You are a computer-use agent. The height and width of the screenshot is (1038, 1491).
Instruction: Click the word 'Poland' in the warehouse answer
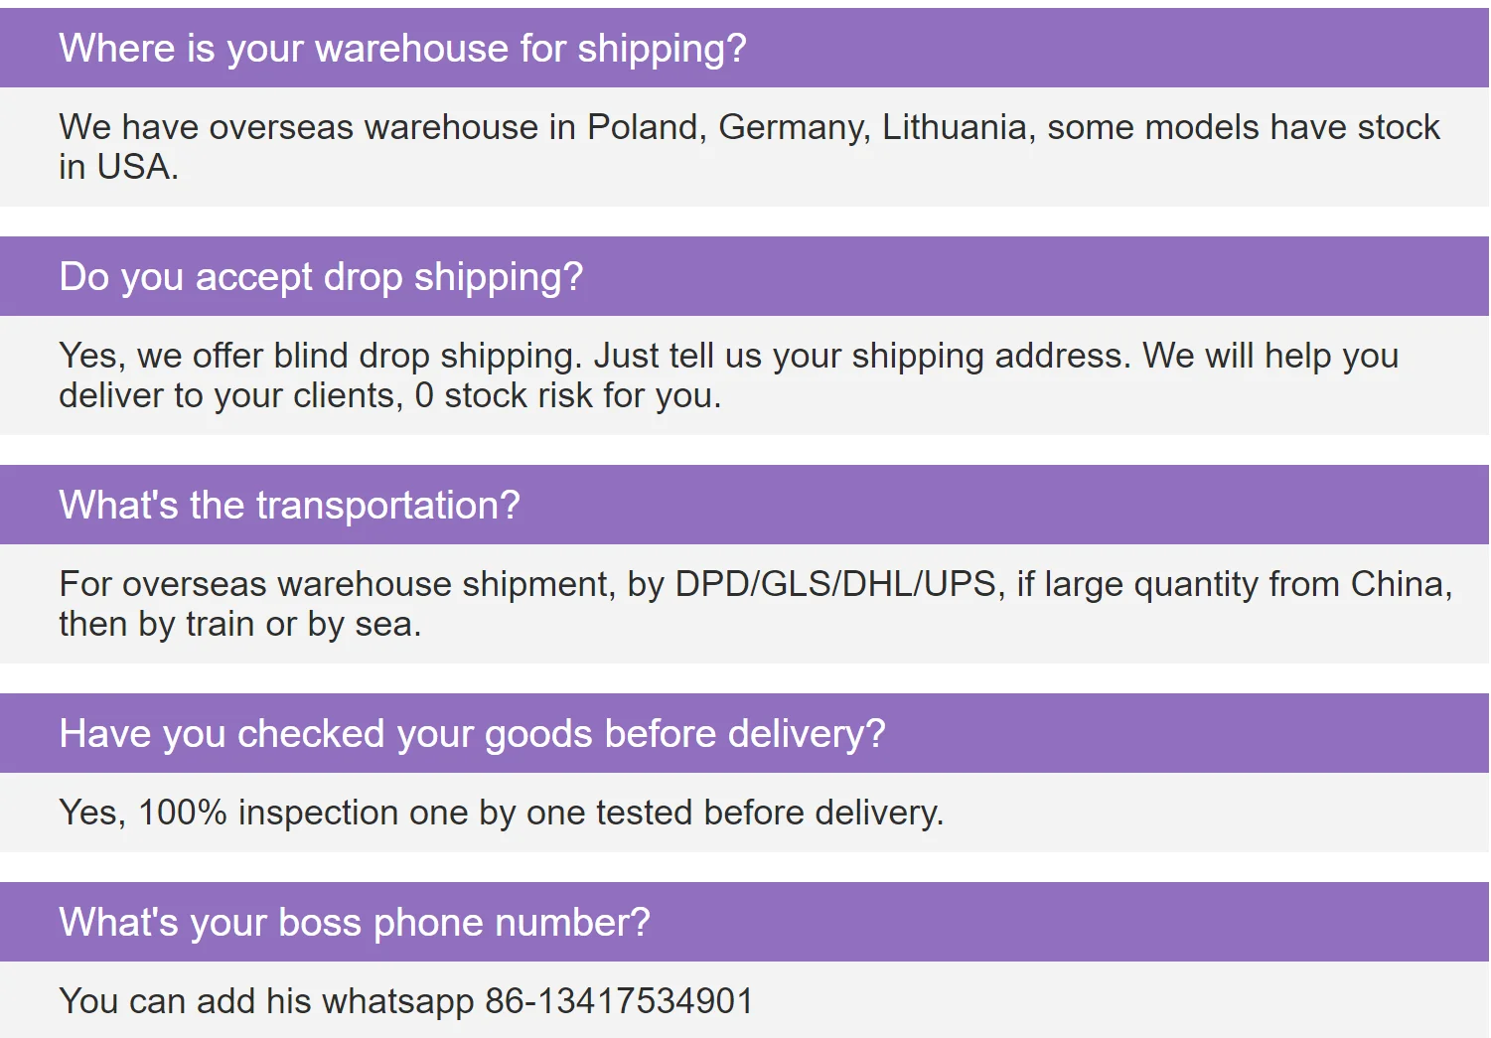pos(646,128)
